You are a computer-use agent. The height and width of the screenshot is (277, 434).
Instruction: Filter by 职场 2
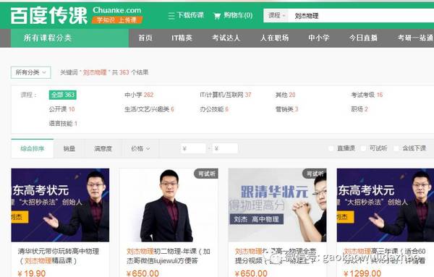(359, 109)
